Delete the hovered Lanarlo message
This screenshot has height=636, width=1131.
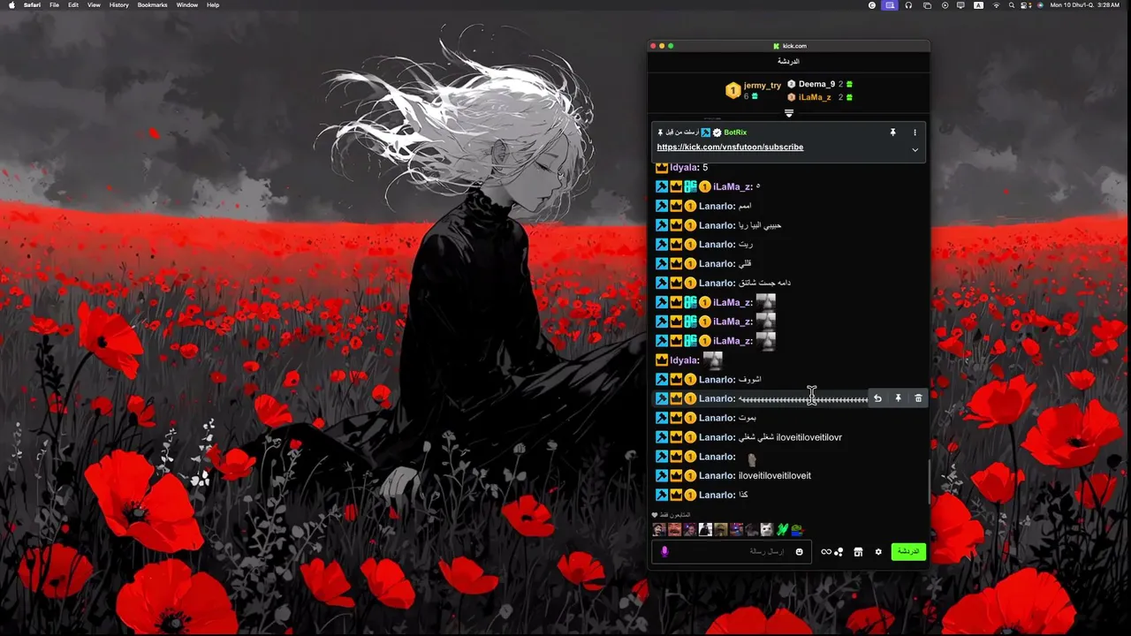(918, 398)
